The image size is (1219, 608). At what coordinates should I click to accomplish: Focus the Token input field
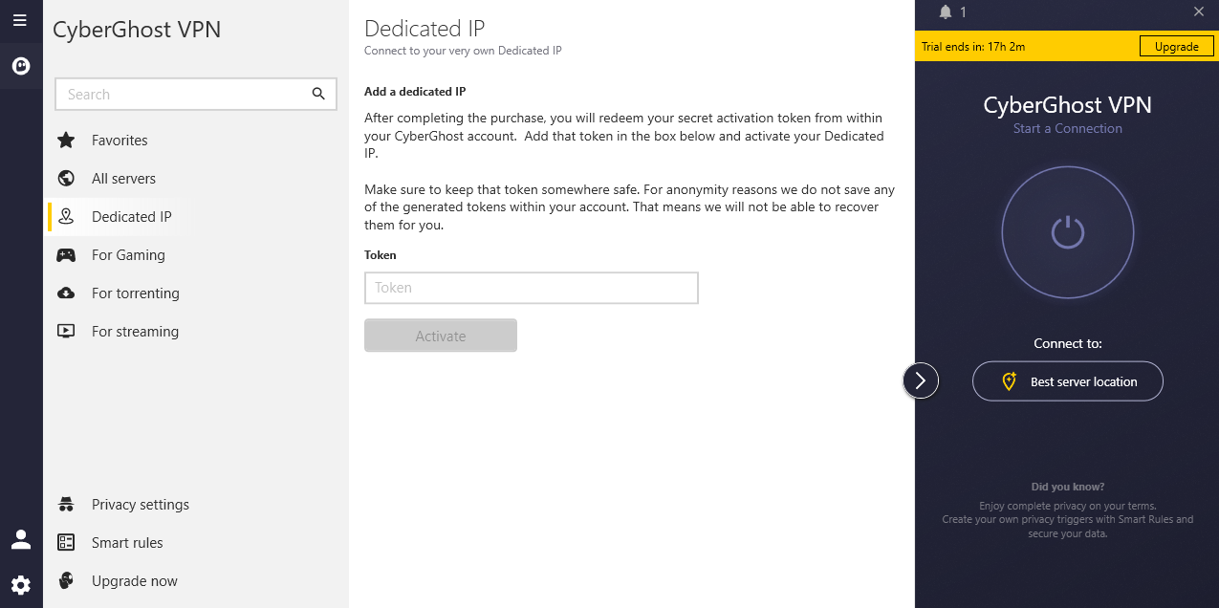(x=531, y=288)
